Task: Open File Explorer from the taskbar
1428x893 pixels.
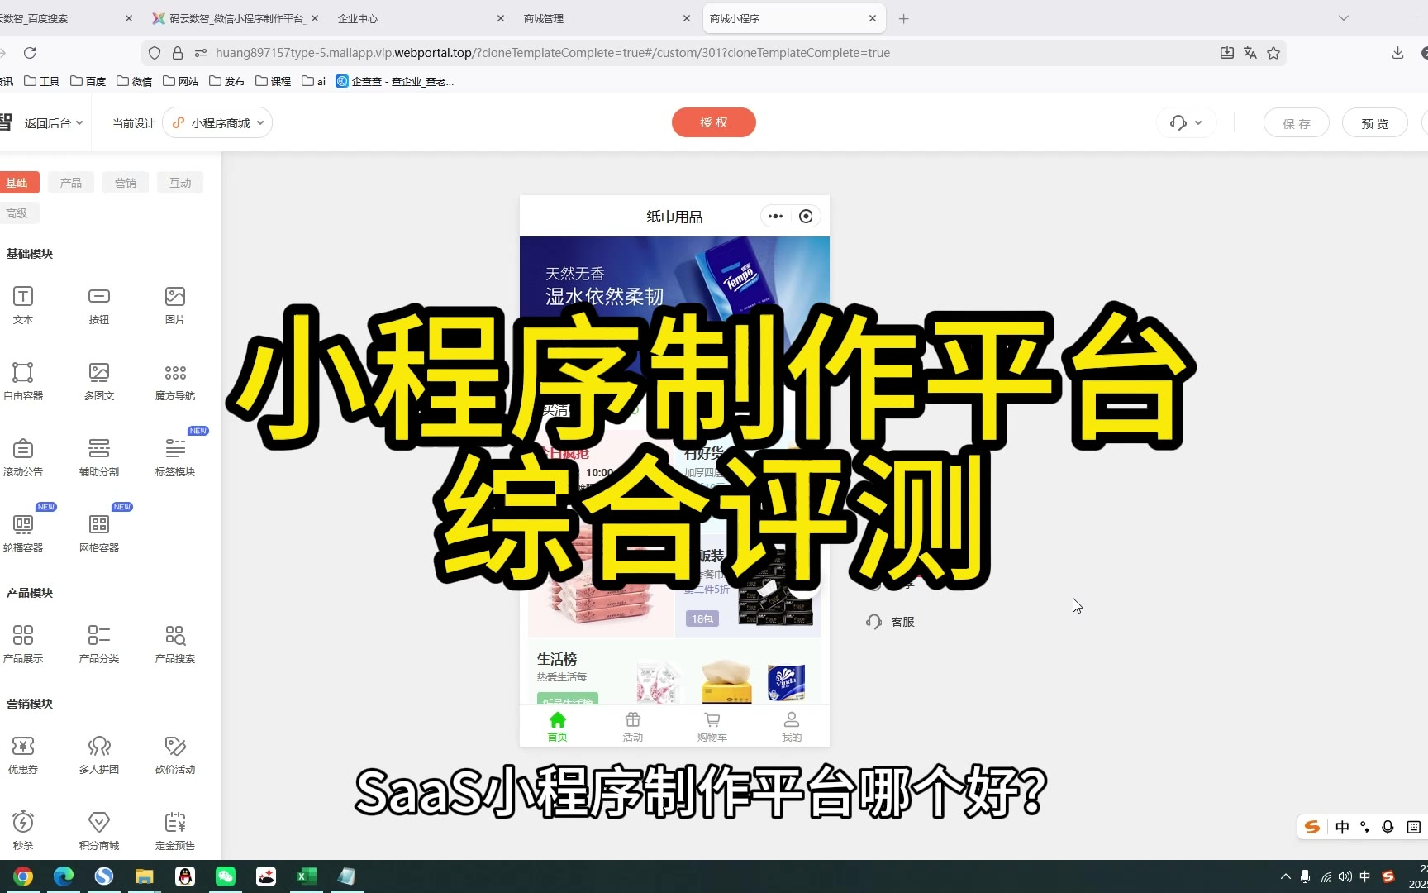Action: point(145,876)
